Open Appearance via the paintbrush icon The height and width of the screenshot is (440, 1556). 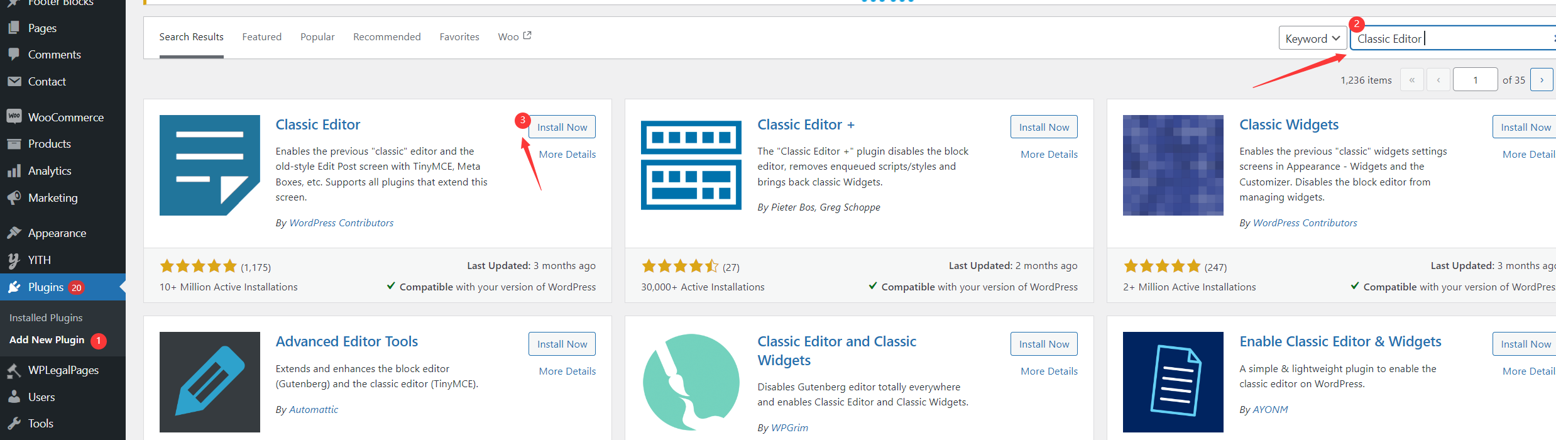click(x=14, y=233)
